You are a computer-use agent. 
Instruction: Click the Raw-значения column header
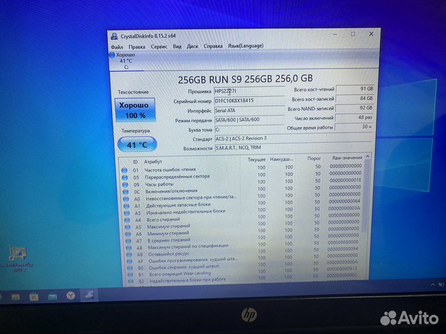coord(347,158)
